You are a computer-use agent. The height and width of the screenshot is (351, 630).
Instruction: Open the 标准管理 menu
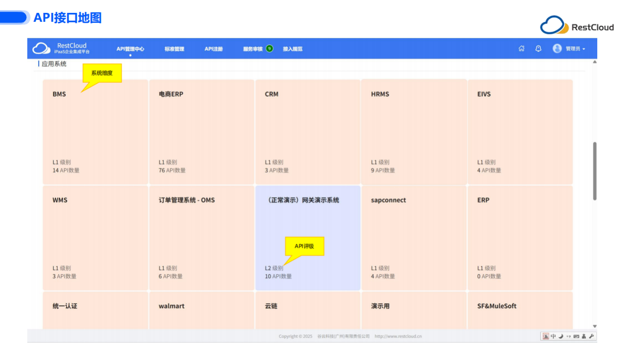[x=174, y=49]
